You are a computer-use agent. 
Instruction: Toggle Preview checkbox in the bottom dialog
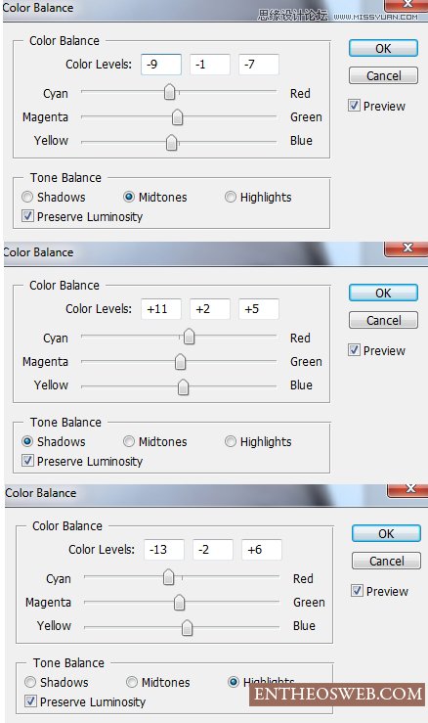tap(357, 591)
